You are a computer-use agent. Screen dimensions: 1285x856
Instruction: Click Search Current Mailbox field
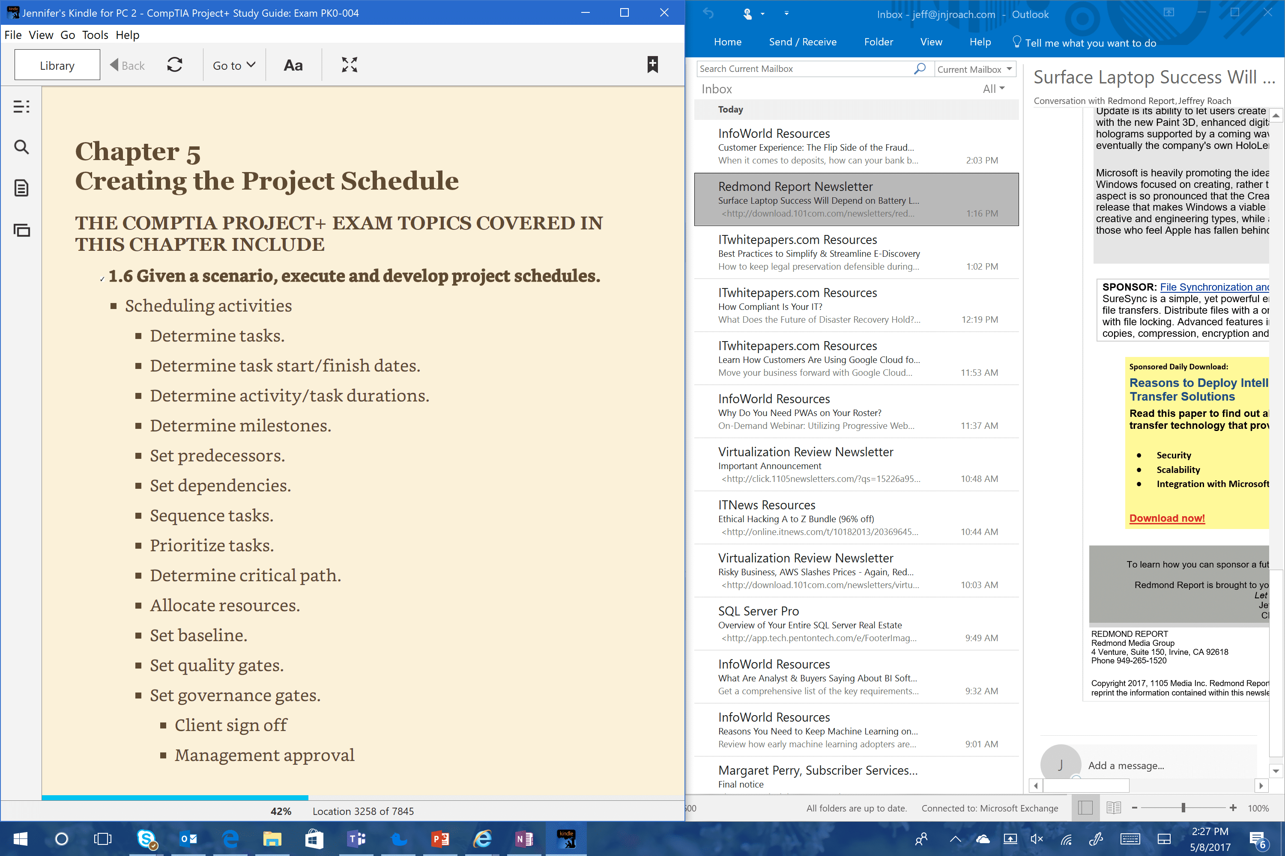pyautogui.click(x=805, y=69)
